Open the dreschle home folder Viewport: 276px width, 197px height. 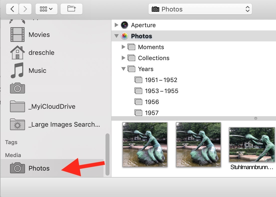click(x=52, y=53)
